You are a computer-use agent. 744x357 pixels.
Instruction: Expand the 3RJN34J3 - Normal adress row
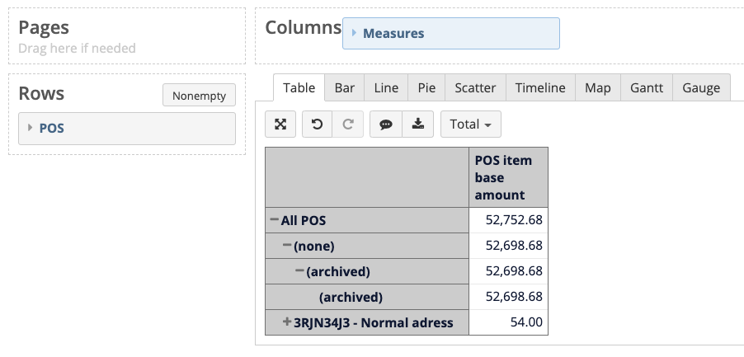point(287,322)
